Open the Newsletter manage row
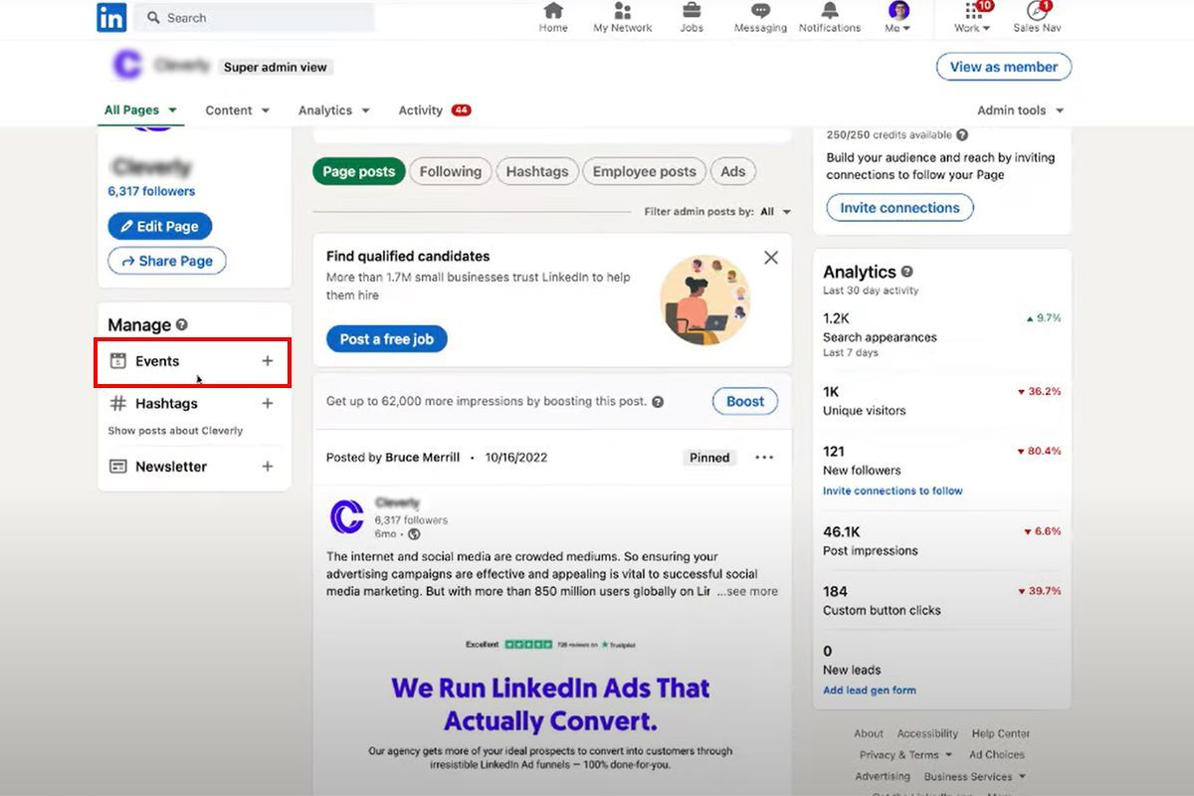This screenshot has width=1194, height=796. [192, 466]
